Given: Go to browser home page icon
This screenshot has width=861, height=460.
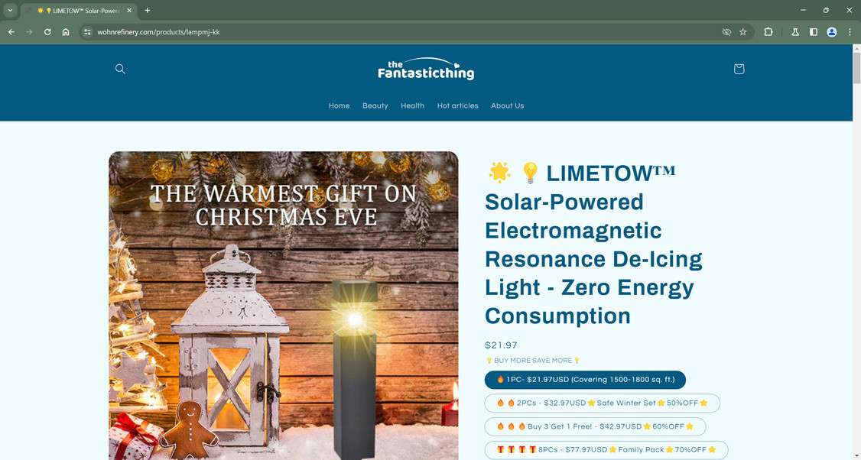Looking at the screenshot, I should pos(65,32).
